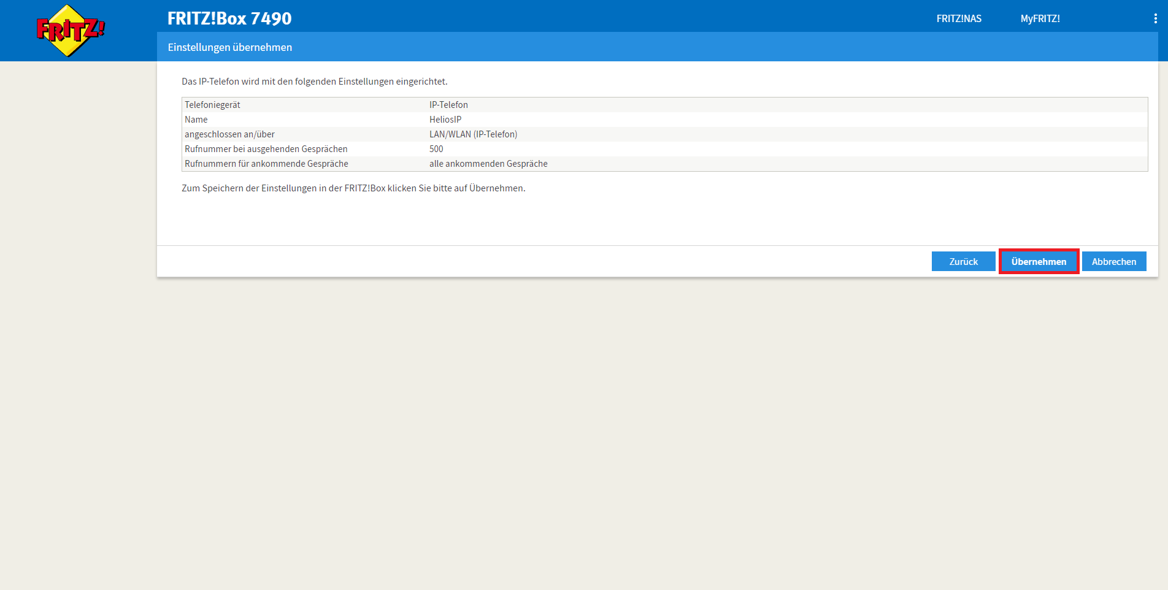Image resolution: width=1168 pixels, height=590 pixels.
Task: Cancel setup with the Abbrechen button
Action: click(x=1113, y=261)
